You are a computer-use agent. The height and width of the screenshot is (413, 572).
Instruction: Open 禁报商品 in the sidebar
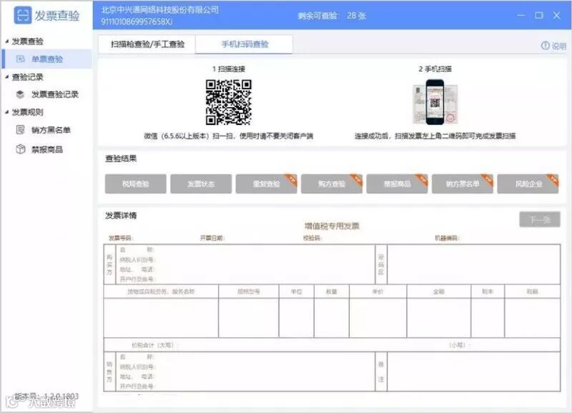47,149
